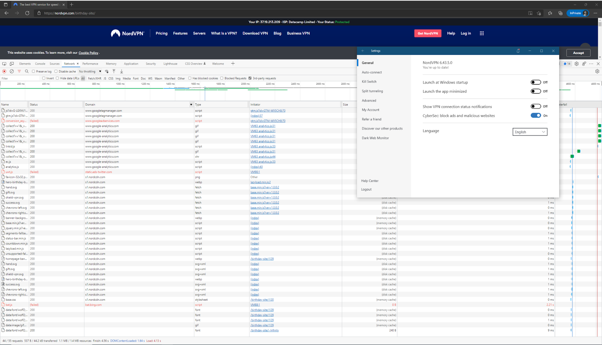Click the export HAR download arrow
This screenshot has height=345, width=602.
point(122,71)
